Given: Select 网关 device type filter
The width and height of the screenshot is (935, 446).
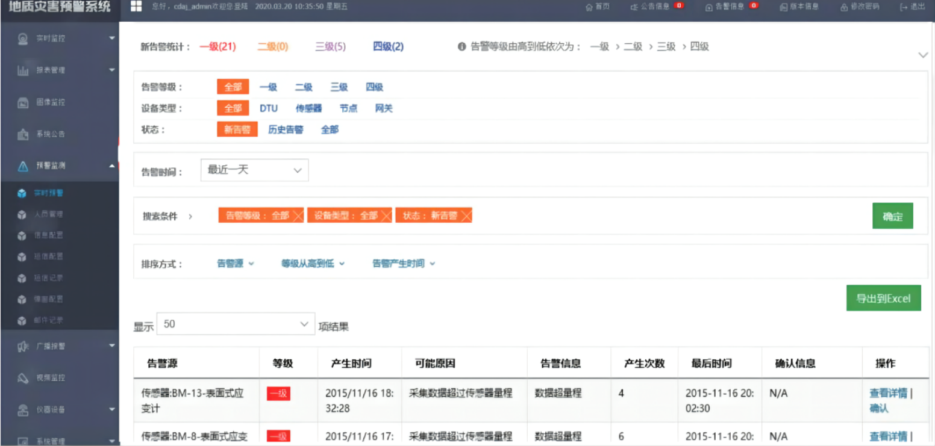Looking at the screenshot, I should tap(384, 108).
